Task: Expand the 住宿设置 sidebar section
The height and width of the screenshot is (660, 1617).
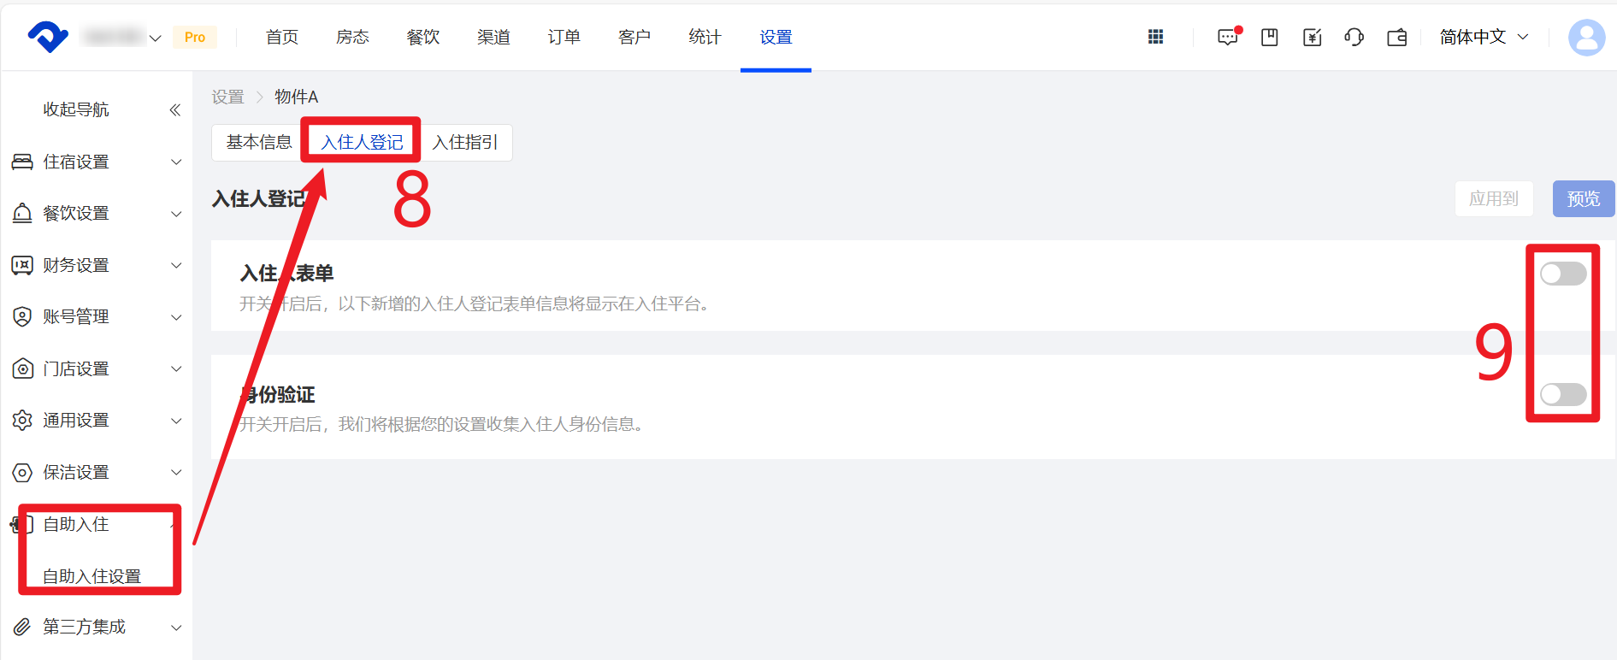Action: click(x=94, y=162)
